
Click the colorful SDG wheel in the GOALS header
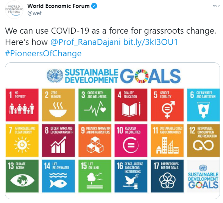[142, 76]
